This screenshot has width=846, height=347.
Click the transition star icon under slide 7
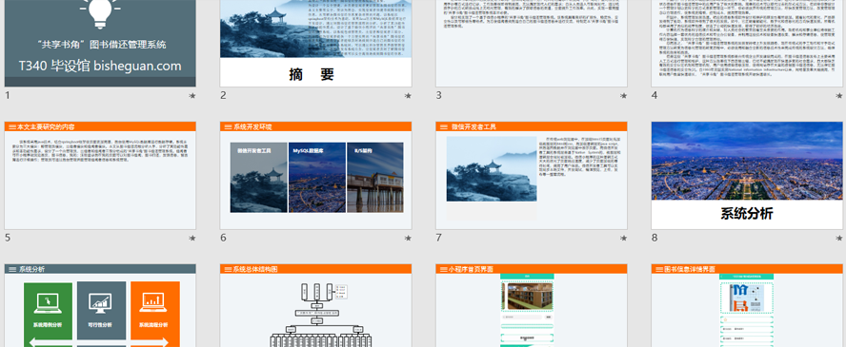[x=624, y=238]
